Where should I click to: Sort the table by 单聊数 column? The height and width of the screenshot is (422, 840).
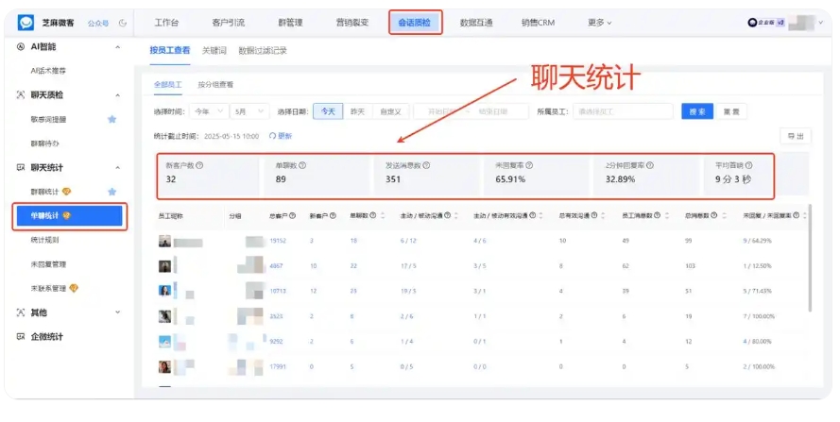383,215
